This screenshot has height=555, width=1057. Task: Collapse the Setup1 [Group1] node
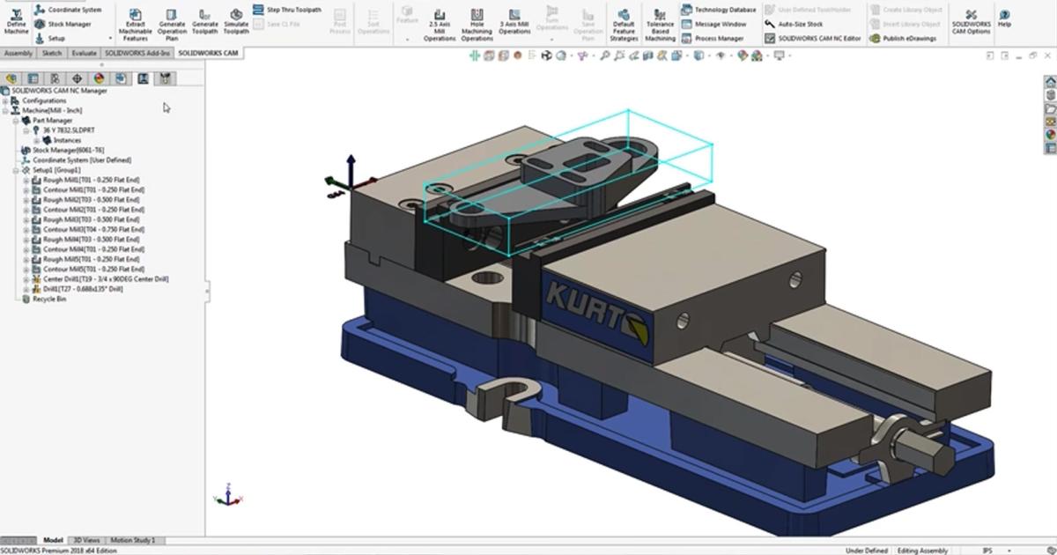click(16, 170)
